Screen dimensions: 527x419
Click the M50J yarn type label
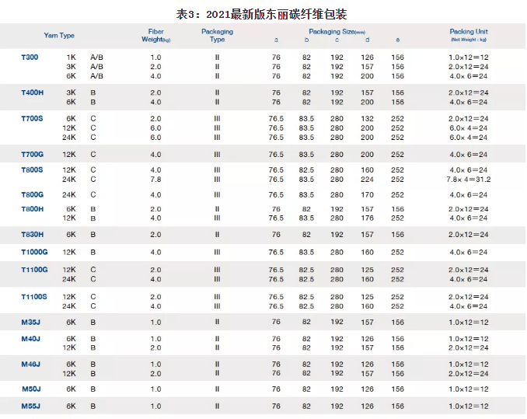(x=31, y=389)
